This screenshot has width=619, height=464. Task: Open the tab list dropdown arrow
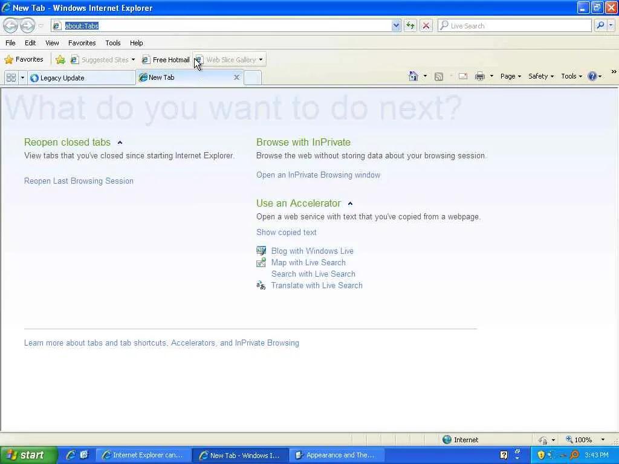[22, 77]
